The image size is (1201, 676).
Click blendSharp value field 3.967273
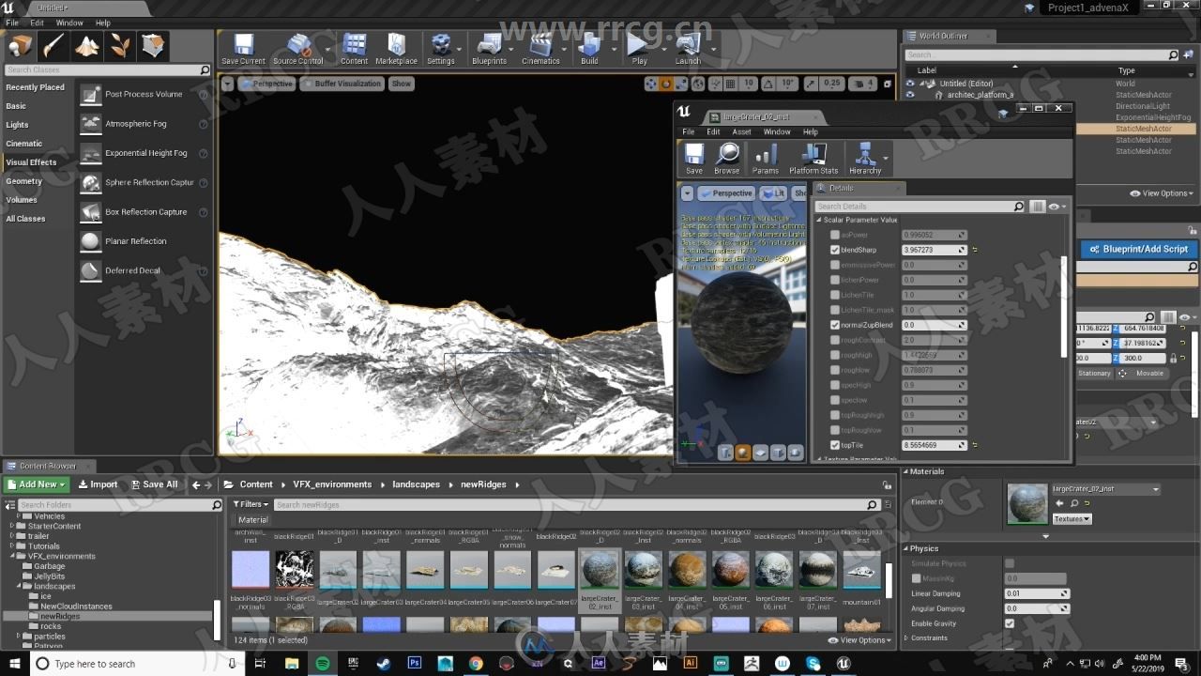[x=934, y=250]
